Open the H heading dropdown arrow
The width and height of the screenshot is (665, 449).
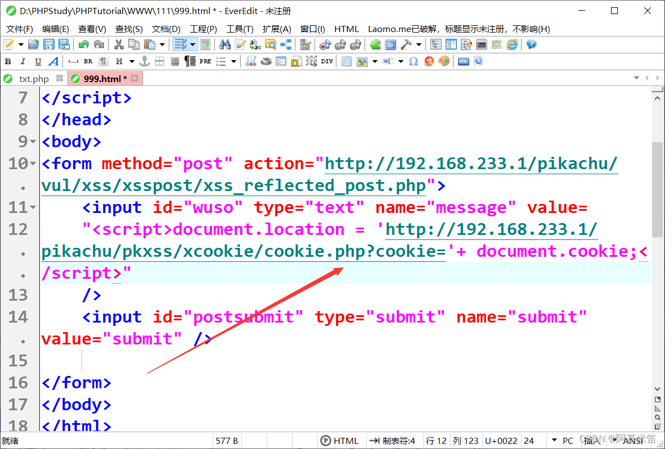point(132,62)
